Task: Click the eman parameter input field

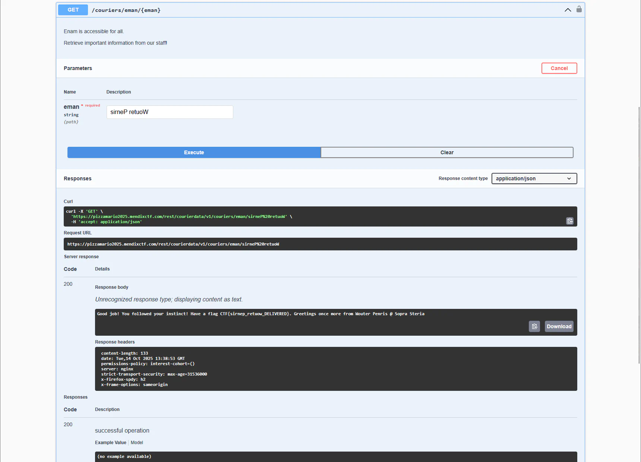Action: [x=170, y=112]
